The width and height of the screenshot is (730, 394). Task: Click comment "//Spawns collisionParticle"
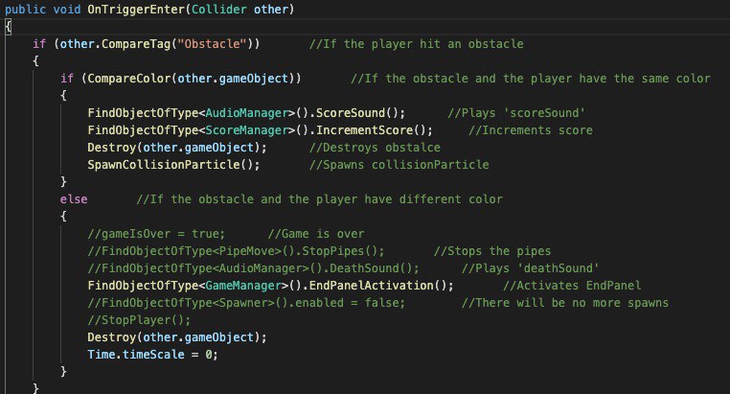(399, 164)
